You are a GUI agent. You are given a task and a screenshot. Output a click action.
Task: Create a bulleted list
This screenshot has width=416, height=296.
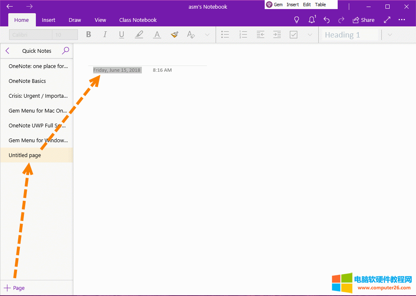point(225,34)
